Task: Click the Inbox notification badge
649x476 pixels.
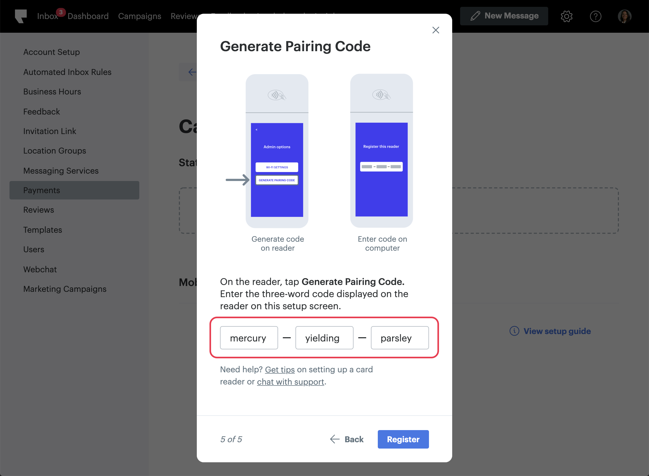Action: click(61, 12)
